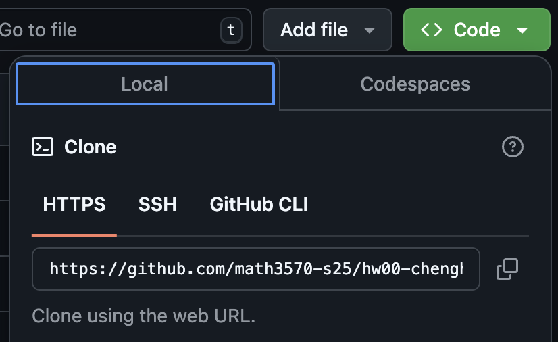This screenshot has height=342, width=558.
Task: Toggle the Code dropdown caret
Action: pyautogui.click(x=522, y=30)
